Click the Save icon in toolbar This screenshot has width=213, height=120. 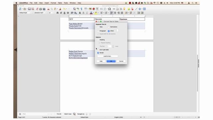tap(29, 9)
